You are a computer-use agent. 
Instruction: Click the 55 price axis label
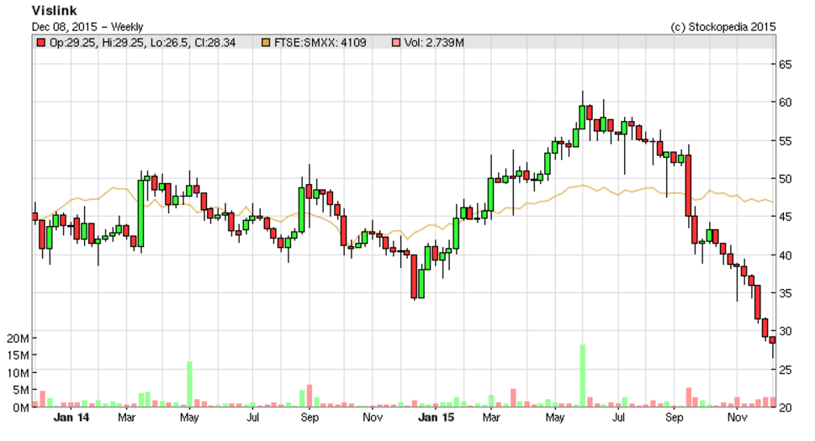pyautogui.click(x=785, y=141)
